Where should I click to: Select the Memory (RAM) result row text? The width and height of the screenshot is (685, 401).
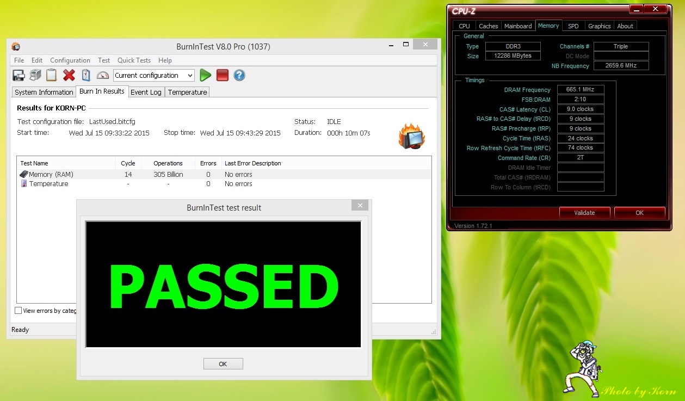[x=51, y=175]
